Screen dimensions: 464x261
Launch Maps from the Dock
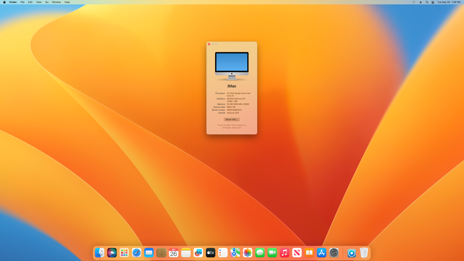pos(235,253)
